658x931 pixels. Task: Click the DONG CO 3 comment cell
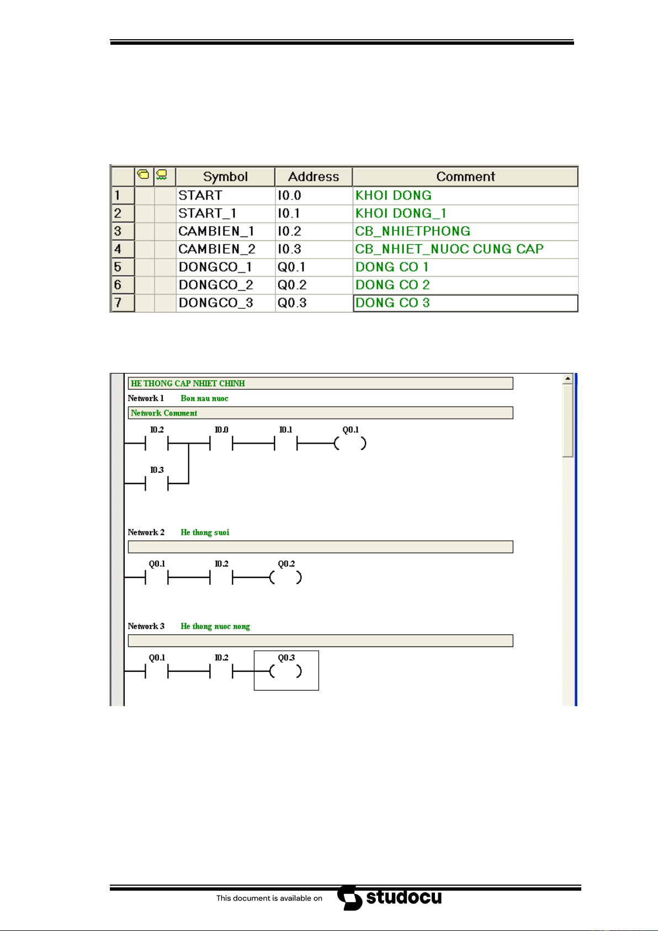coord(465,303)
